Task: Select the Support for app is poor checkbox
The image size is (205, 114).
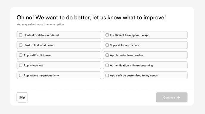Action: pyautogui.click(x=107, y=45)
